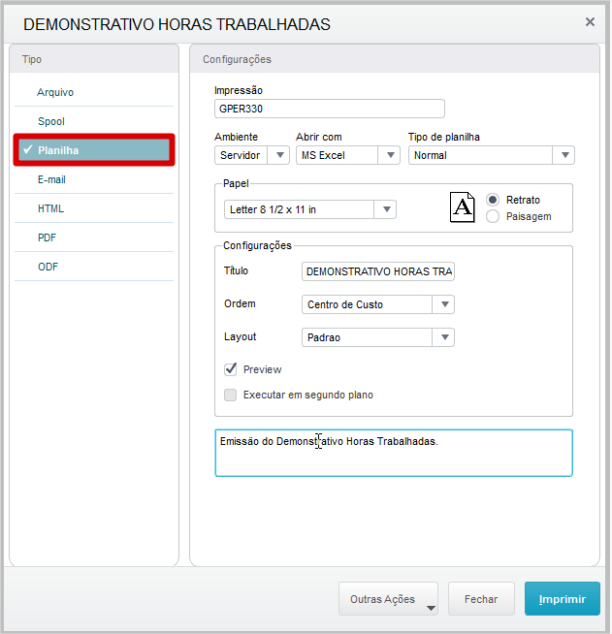This screenshot has width=612, height=634.
Task: Click the Abrir com label
Action: pyautogui.click(x=319, y=137)
